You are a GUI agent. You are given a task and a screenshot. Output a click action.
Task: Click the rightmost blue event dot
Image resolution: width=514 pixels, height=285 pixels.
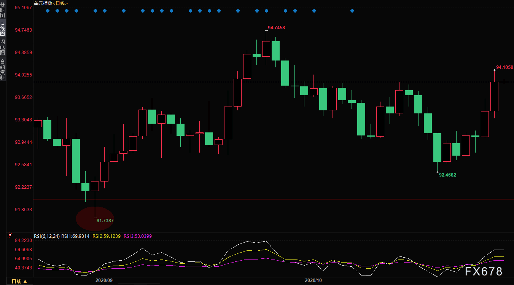352,11
